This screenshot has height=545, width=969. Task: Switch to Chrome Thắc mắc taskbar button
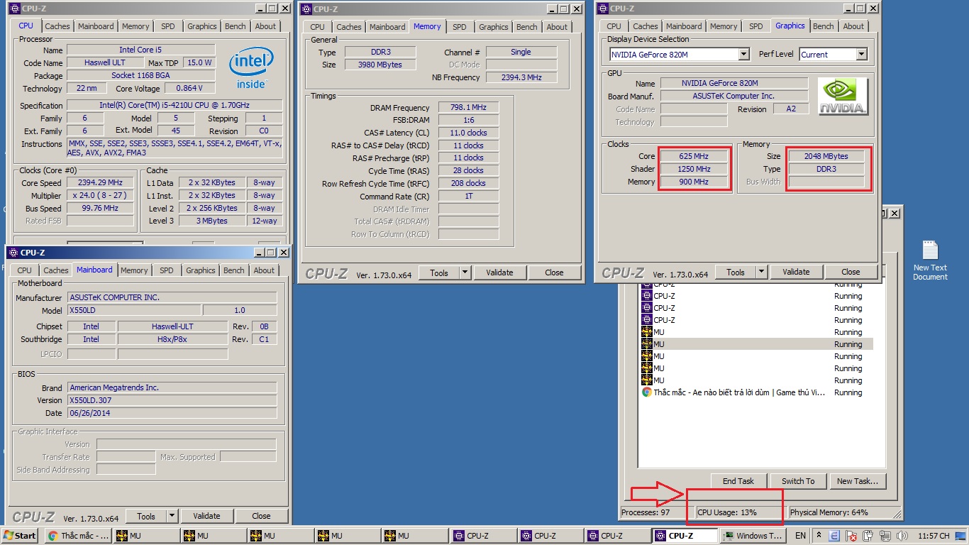(x=79, y=536)
